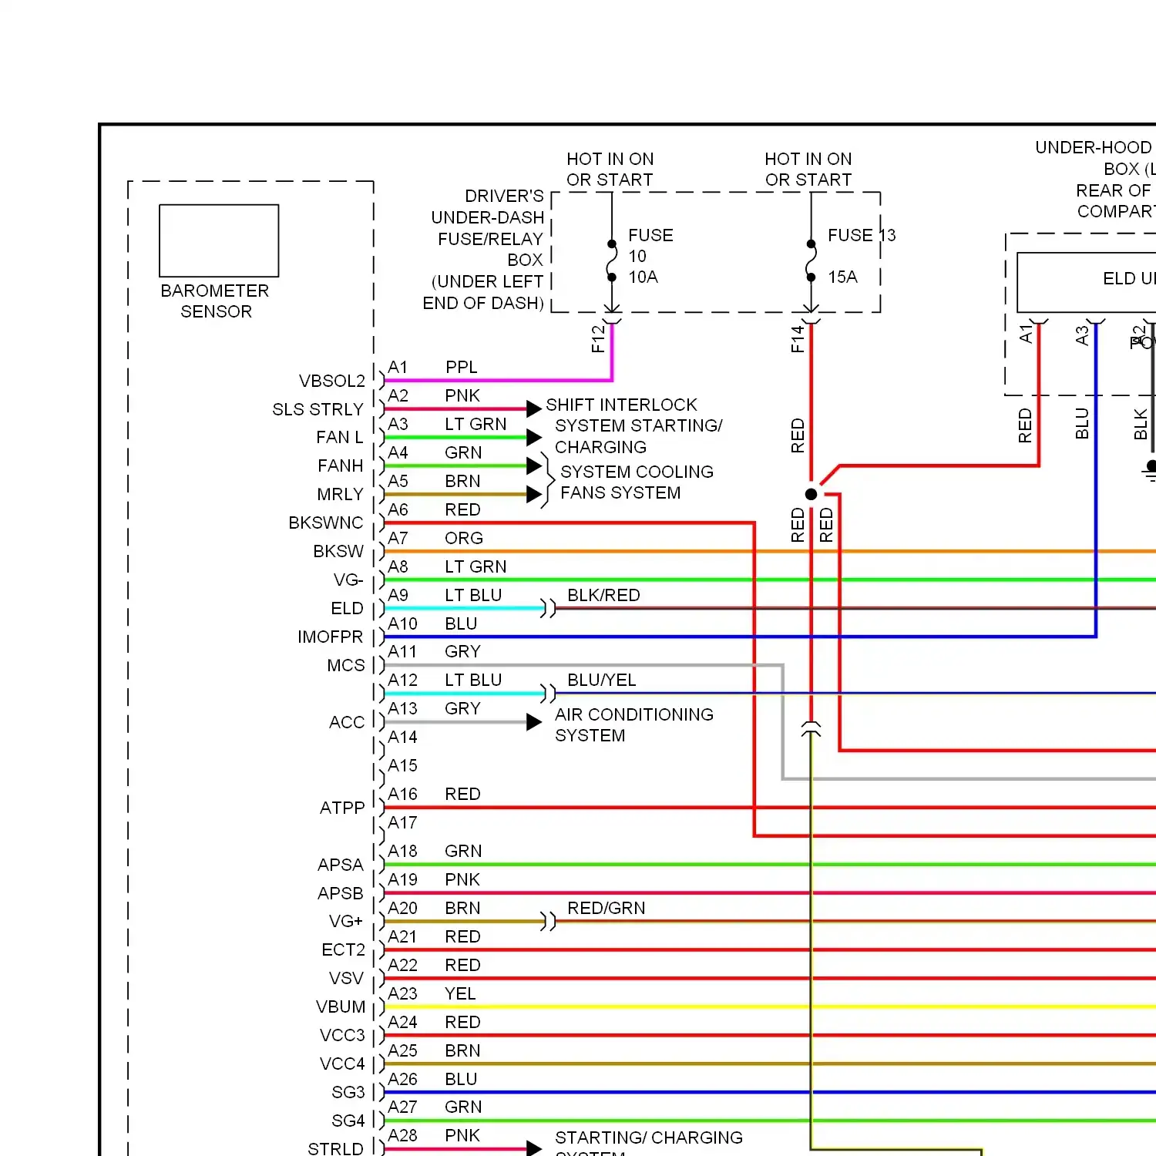This screenshot has height=1156, width=1156.
Task: Click the SG4 pin label
Action: click(x=348, y=1121)
